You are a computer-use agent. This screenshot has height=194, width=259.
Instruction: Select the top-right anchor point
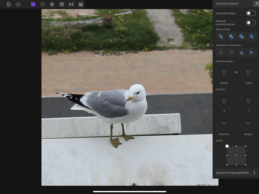click(246, 146)
